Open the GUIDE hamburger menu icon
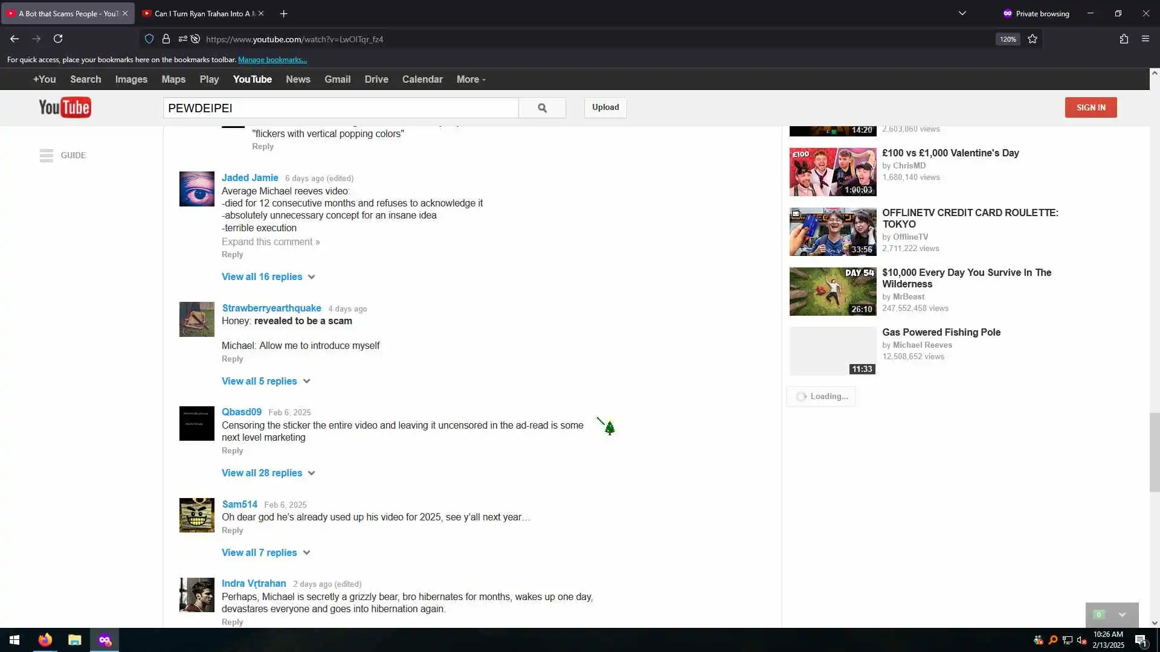The width and height of the screenshot is (1160, 652). tap(47, 155)
